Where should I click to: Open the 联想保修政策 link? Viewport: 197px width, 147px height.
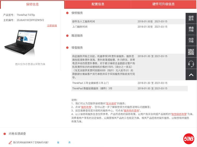coord(179,114)
